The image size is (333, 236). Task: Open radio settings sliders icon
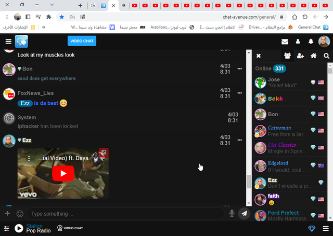pos(7,228)
